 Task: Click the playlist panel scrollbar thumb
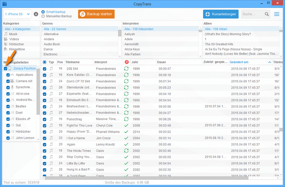coord(38,91)
